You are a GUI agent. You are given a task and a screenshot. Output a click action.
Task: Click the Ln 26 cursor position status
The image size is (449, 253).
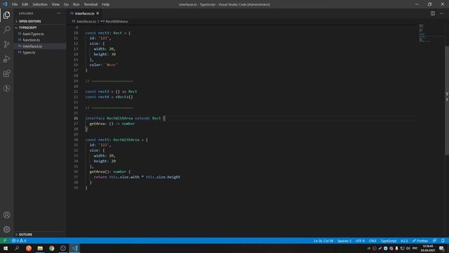tap(323, 240)
